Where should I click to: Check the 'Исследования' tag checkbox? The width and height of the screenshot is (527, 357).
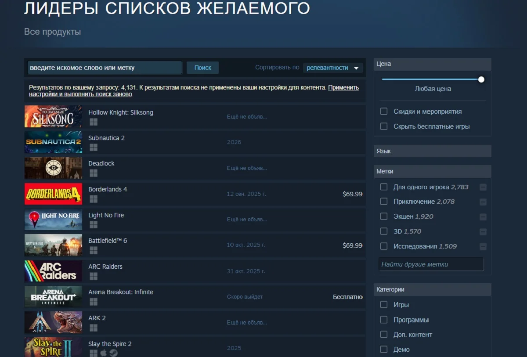[384, 246]
